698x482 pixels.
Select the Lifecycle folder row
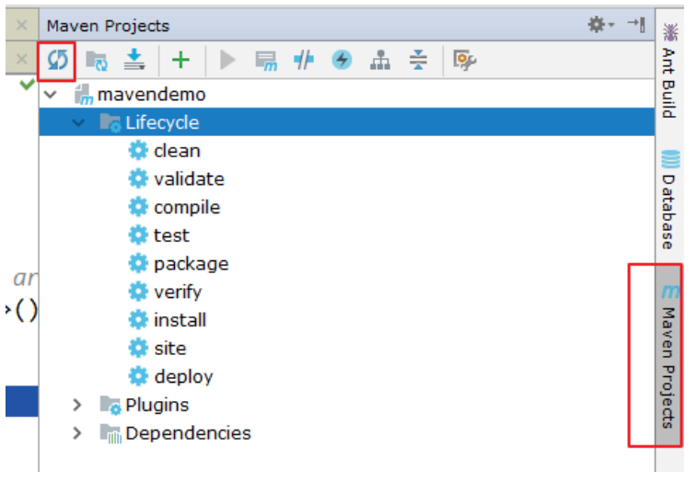click(347, 121)
